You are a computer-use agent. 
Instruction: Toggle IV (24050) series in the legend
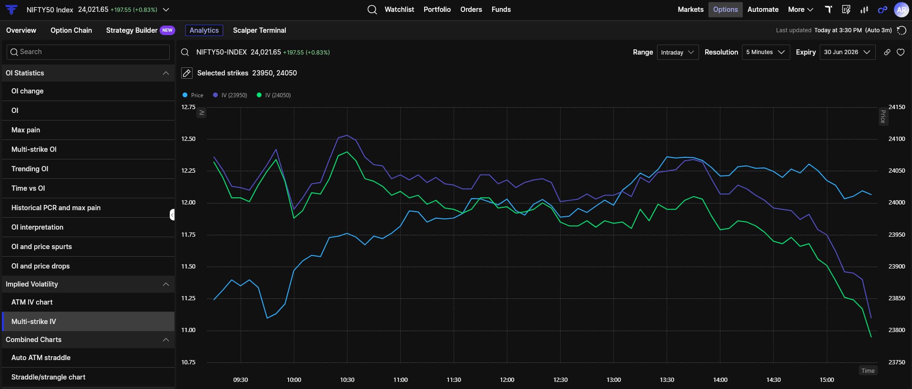274,95
